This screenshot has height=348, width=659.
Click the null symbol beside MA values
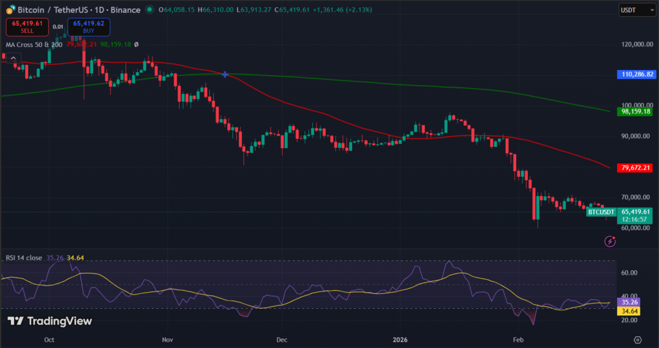pos(136,44)
